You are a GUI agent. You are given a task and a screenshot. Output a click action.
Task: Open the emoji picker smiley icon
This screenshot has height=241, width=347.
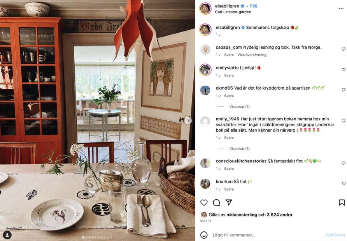click(x=204, y=235)
